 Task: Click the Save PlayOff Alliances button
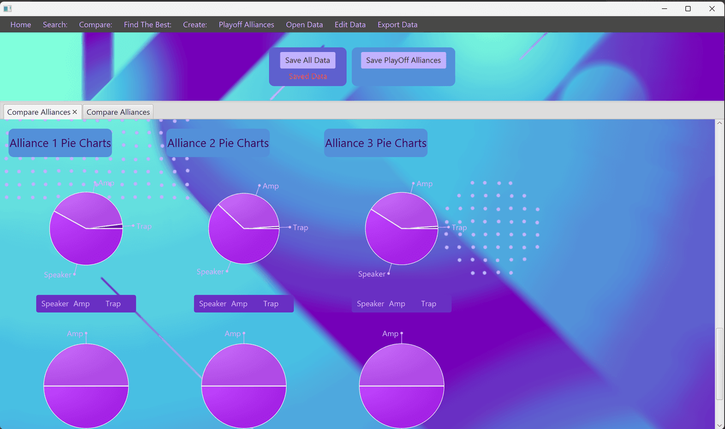tap(403, 60)
